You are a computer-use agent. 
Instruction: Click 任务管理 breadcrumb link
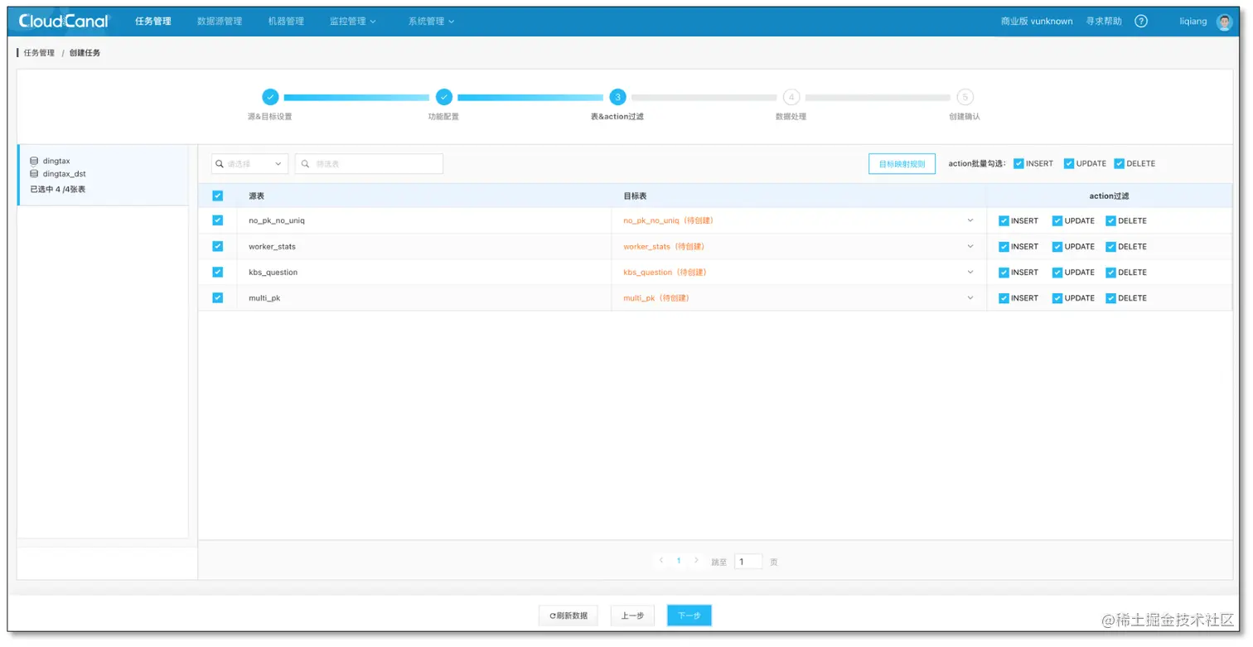[x=39, y=53]
